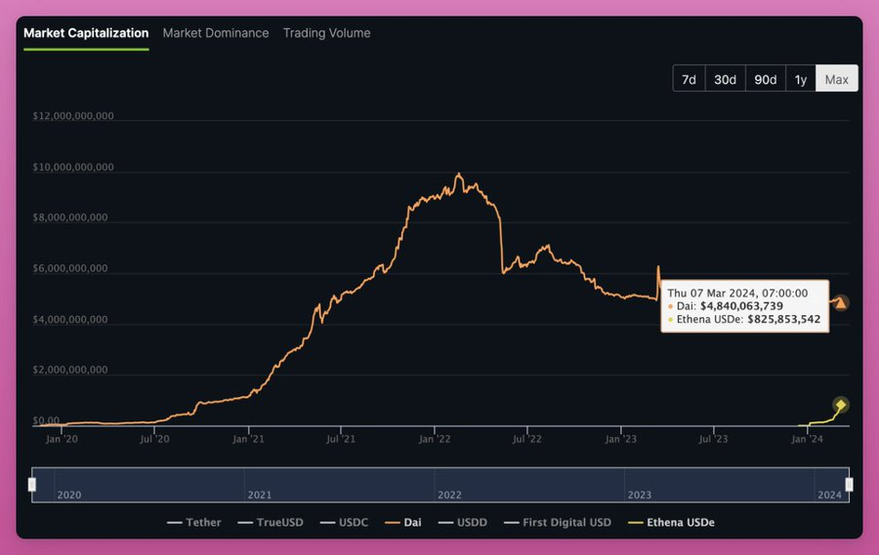879x555 pixels.
Task: Switch to the Market Dominance tab
Action: pos(215,33)
